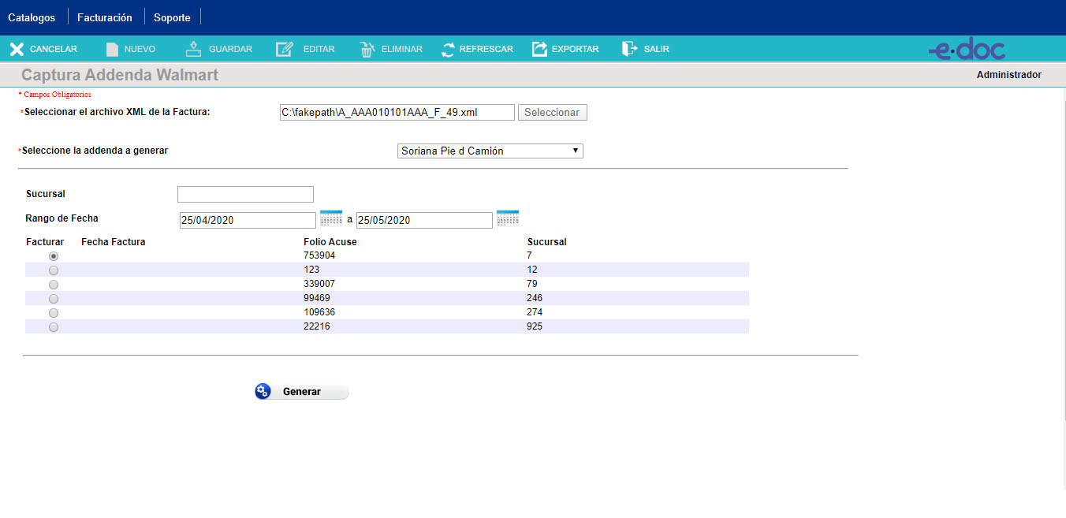Screen dimensions: 1066x518
Task: Click sucursal value 274
Action: point(535,312)
